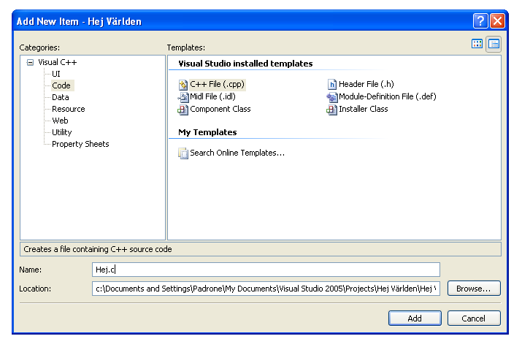Image resolution: width=522 pixels, height=347 pixels.
Task: Select the Installer Class icon
Action: 332,110
